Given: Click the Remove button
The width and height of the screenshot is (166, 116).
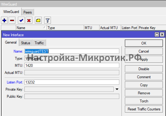Looking at the screenshot, I should pos(144,93).
